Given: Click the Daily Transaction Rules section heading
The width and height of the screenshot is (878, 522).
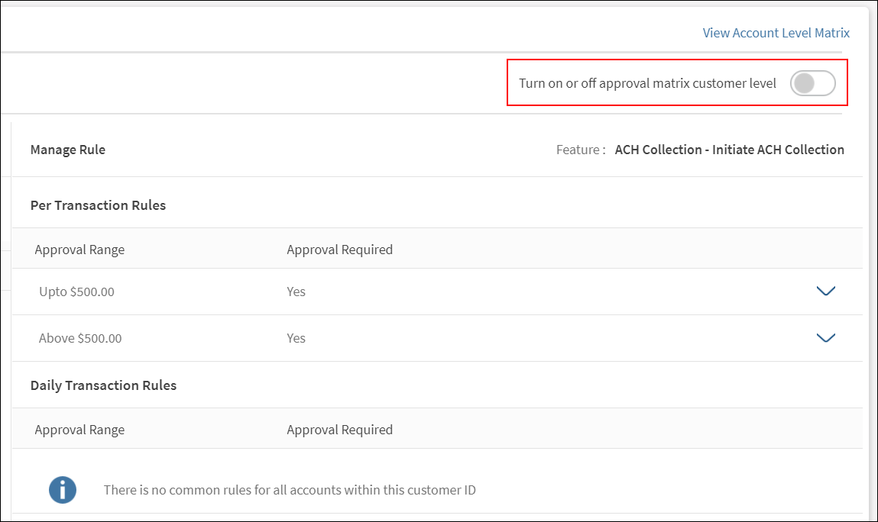Looking at the screenshot, I should [x=103, y=385].
